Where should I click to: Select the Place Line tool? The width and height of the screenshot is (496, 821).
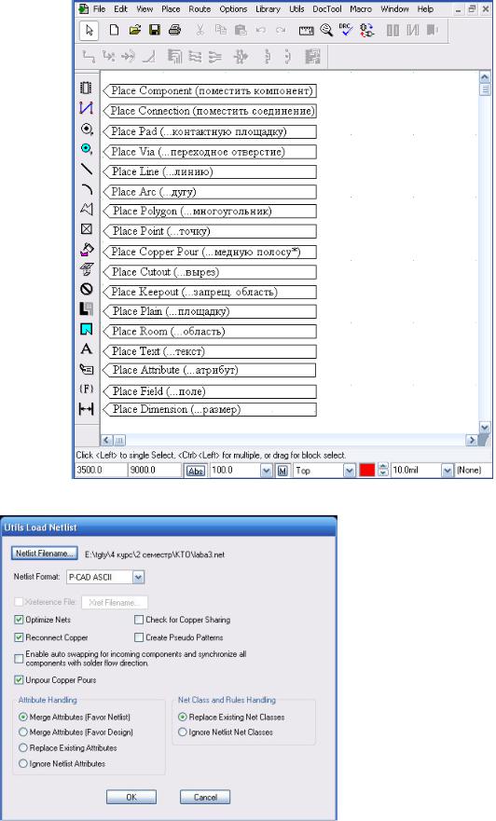pyautogui.click(x=87, y=169)
